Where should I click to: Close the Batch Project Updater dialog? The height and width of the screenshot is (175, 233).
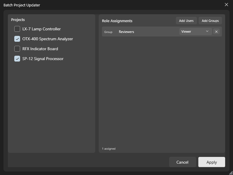click(x=226, y=5)
